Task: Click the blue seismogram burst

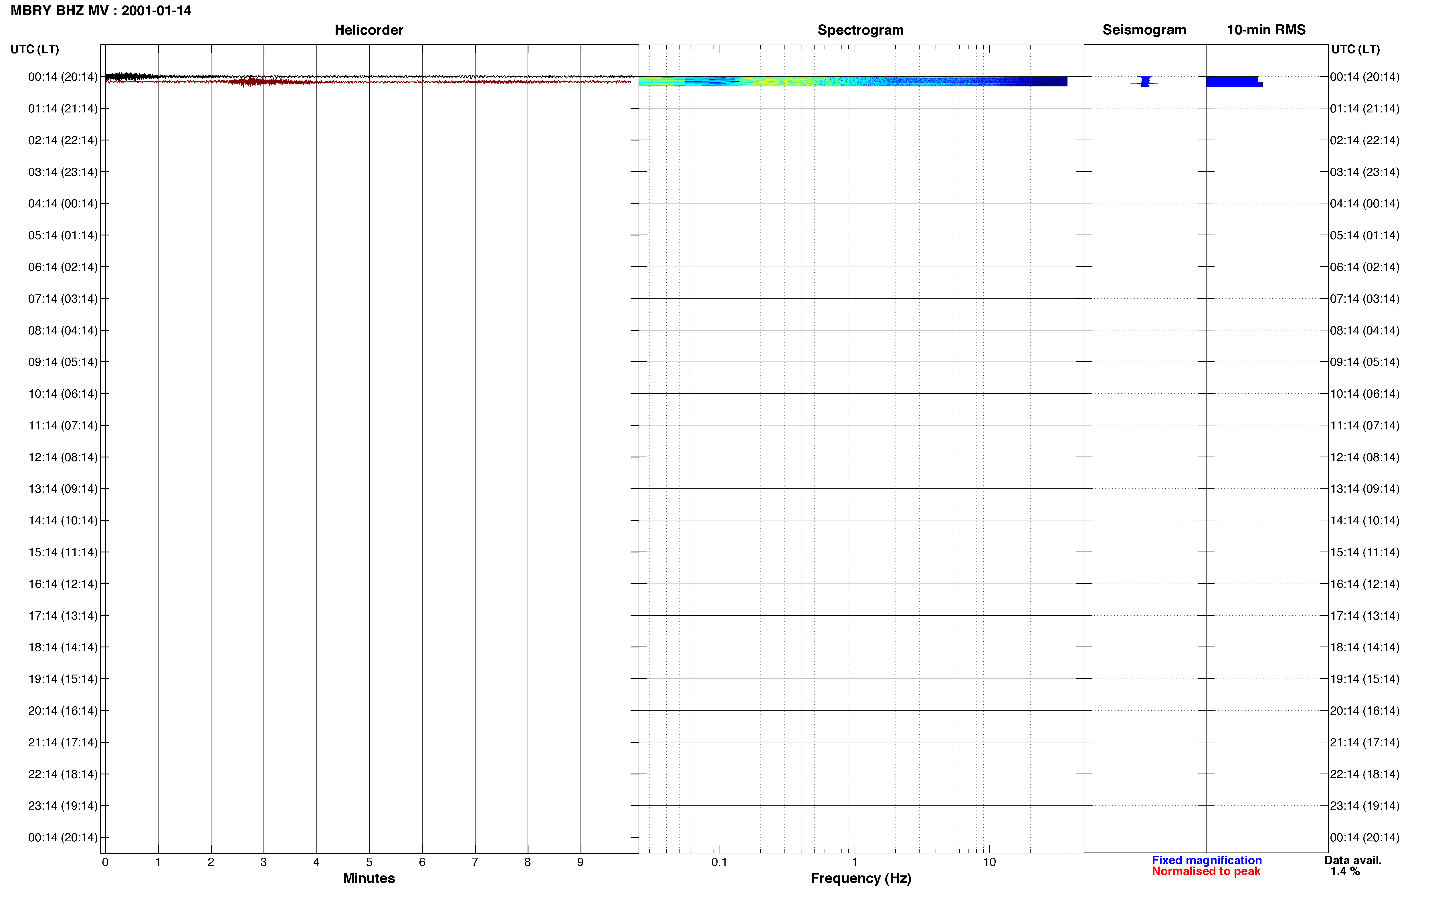Action: [1144, 81]
